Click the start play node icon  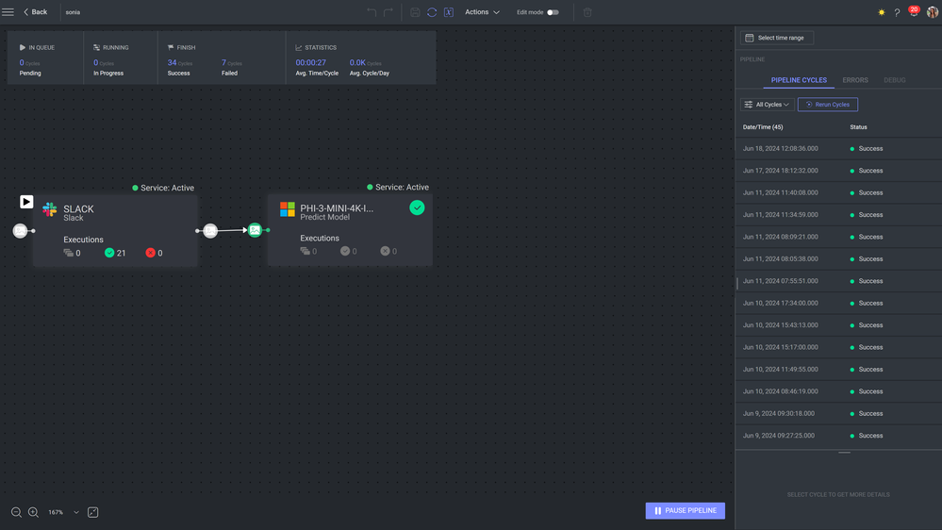tap(26, 202)
